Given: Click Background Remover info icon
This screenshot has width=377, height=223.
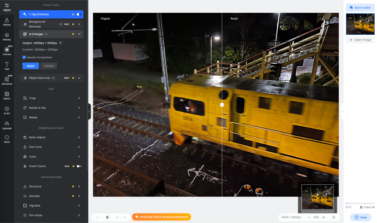Looking at the screenshot, I should 60,24.
